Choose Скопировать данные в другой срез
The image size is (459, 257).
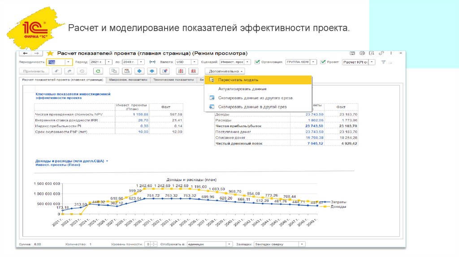[x=258, y=107]
